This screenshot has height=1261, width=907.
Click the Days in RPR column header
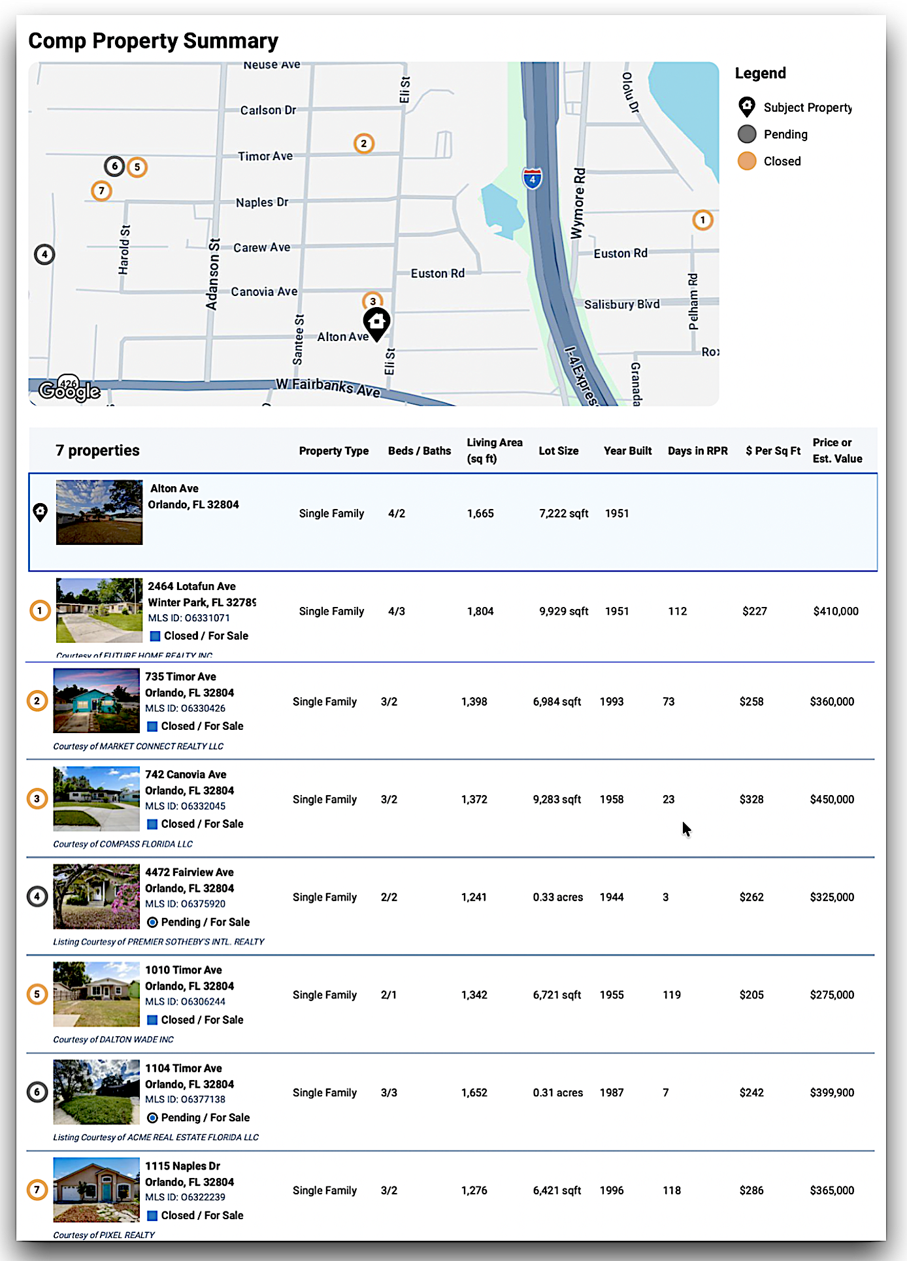click(x=697, y=451)
